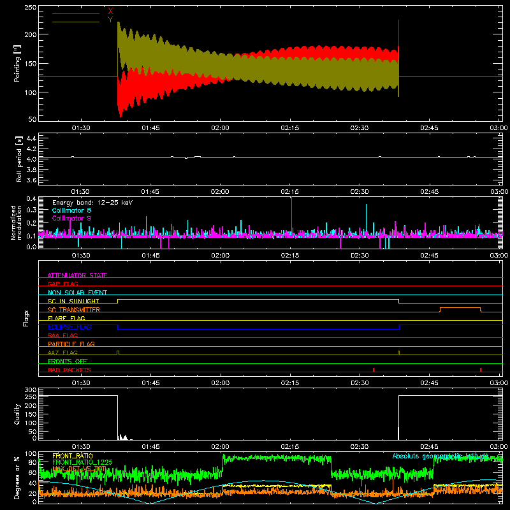The image size is (510, 510).
Task: Select the SC_TRANSMITTER flag label
Action: pos(74,310)
